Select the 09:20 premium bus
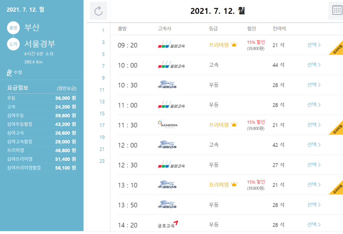Viewport: 343px width, 234px height. (x=314, y=45)
